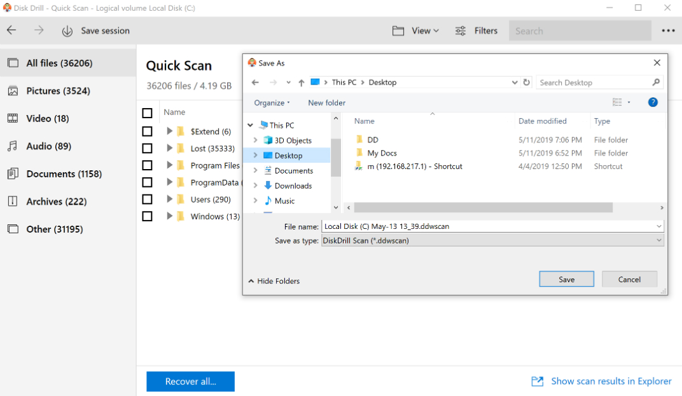Image resolution: width=682 pixels, height=396 pixels.
Task: Click the change view icon in Save As
Action: [x=617, y=102]
